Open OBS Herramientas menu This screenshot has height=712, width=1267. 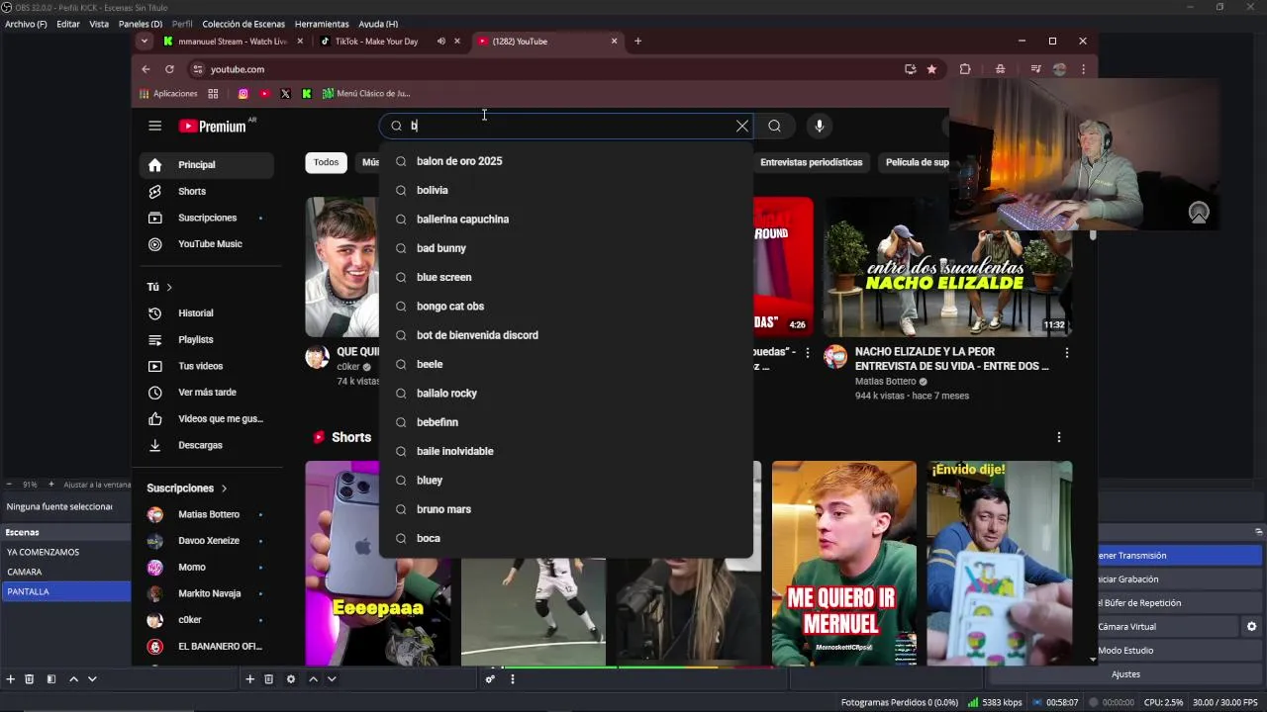click(322, 24)
